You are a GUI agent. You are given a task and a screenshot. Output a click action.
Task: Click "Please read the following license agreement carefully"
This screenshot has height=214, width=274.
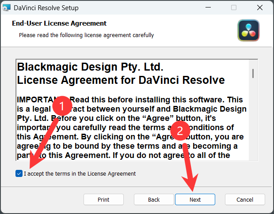tap(86, 35)
